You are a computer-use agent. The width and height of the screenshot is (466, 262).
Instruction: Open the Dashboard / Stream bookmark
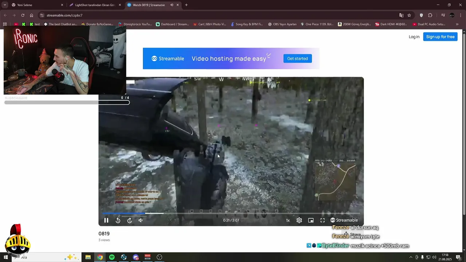click(x=173, y=24)
